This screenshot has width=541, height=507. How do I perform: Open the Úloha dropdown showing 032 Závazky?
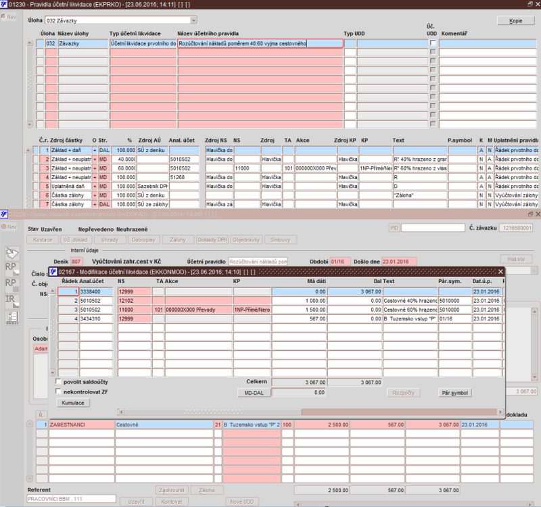[193, 20]
